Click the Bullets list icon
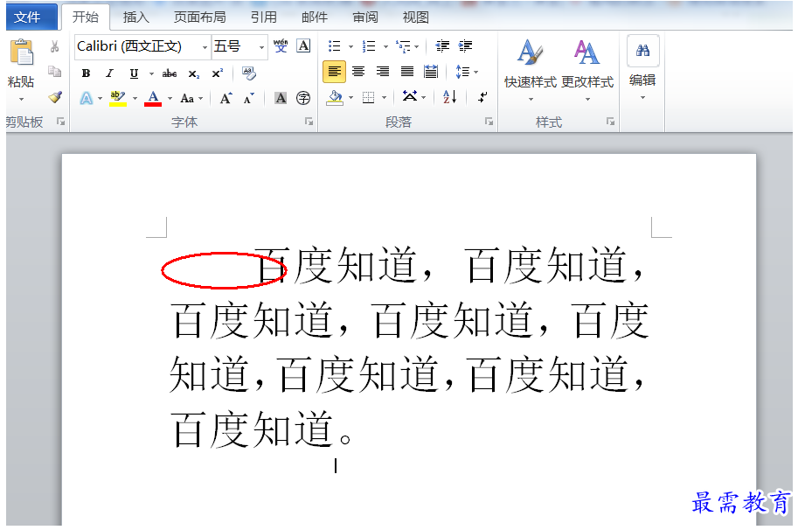 pos(335,46)
